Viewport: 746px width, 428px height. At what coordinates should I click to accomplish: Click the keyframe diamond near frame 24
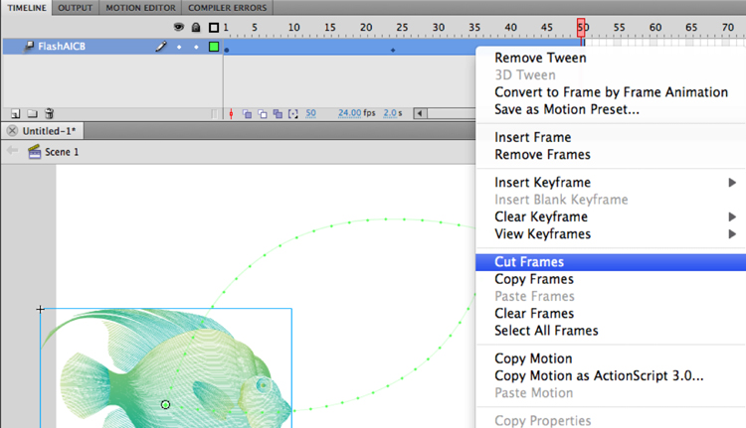(393, 50)
